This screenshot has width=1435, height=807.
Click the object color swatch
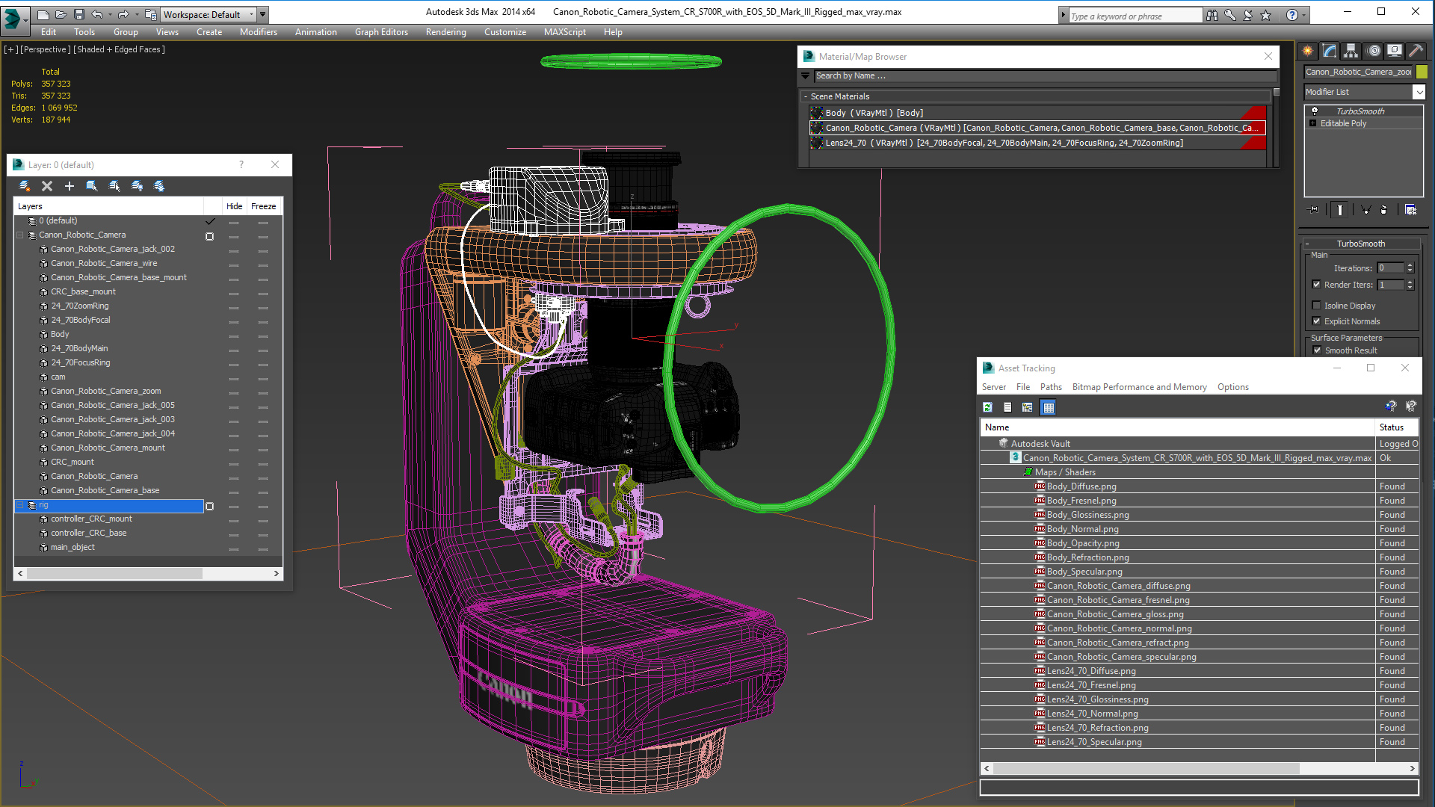1422,72
